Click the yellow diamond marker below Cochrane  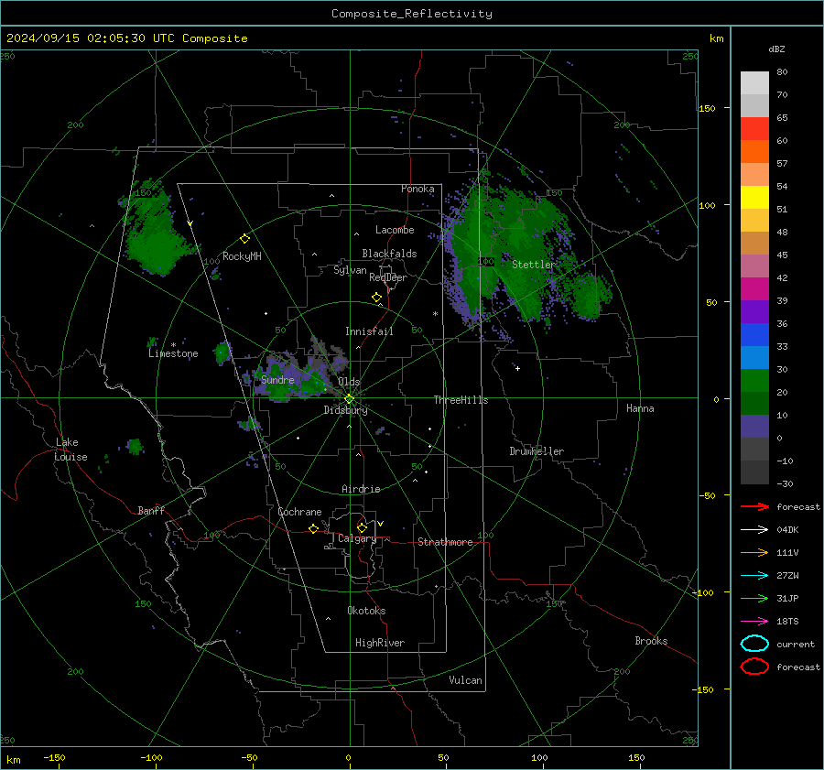click(313, 528)
